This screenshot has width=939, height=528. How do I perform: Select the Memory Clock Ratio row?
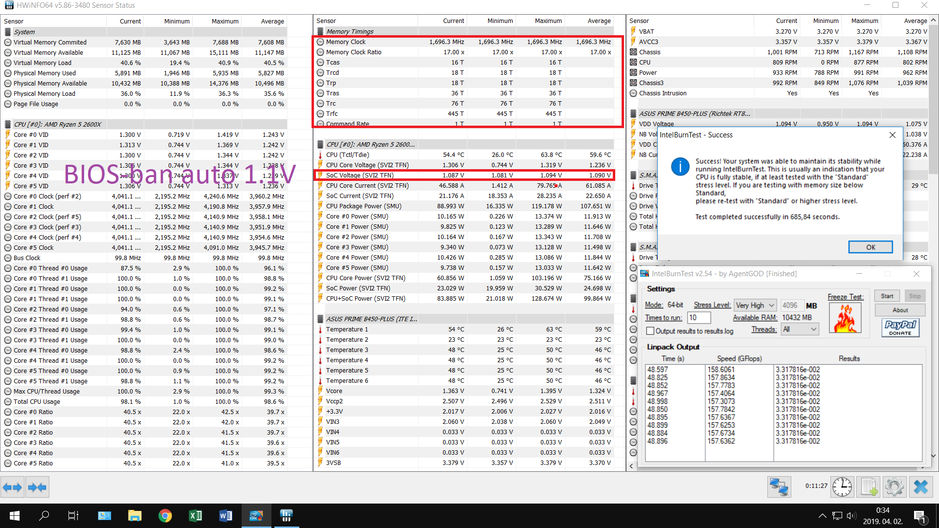coord(465,52)
